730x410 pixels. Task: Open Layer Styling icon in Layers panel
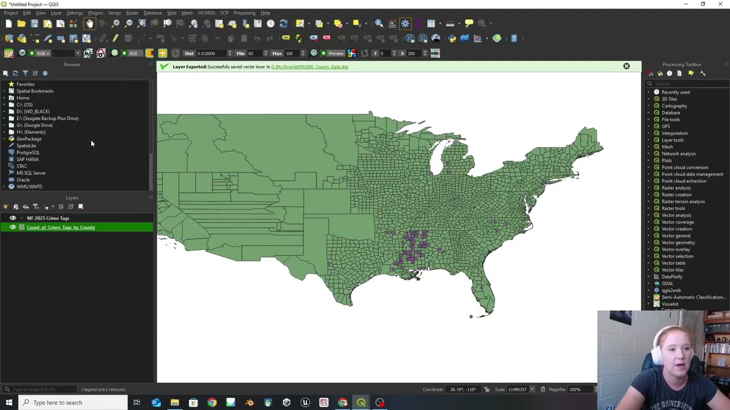tap(6, 206)
